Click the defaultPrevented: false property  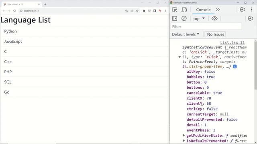tap(212, 120)
